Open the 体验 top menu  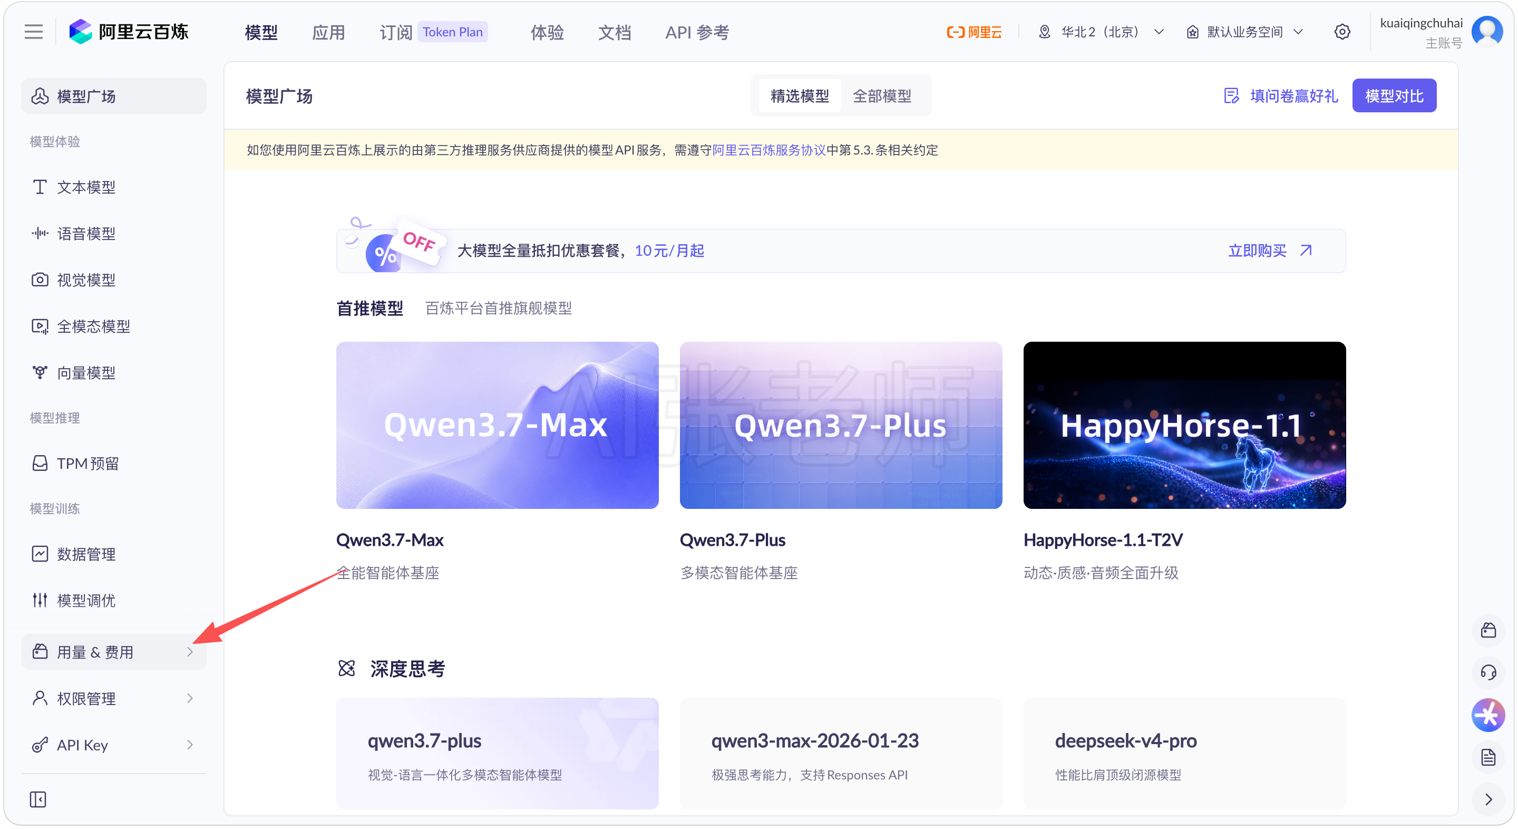tap(547, 32)
